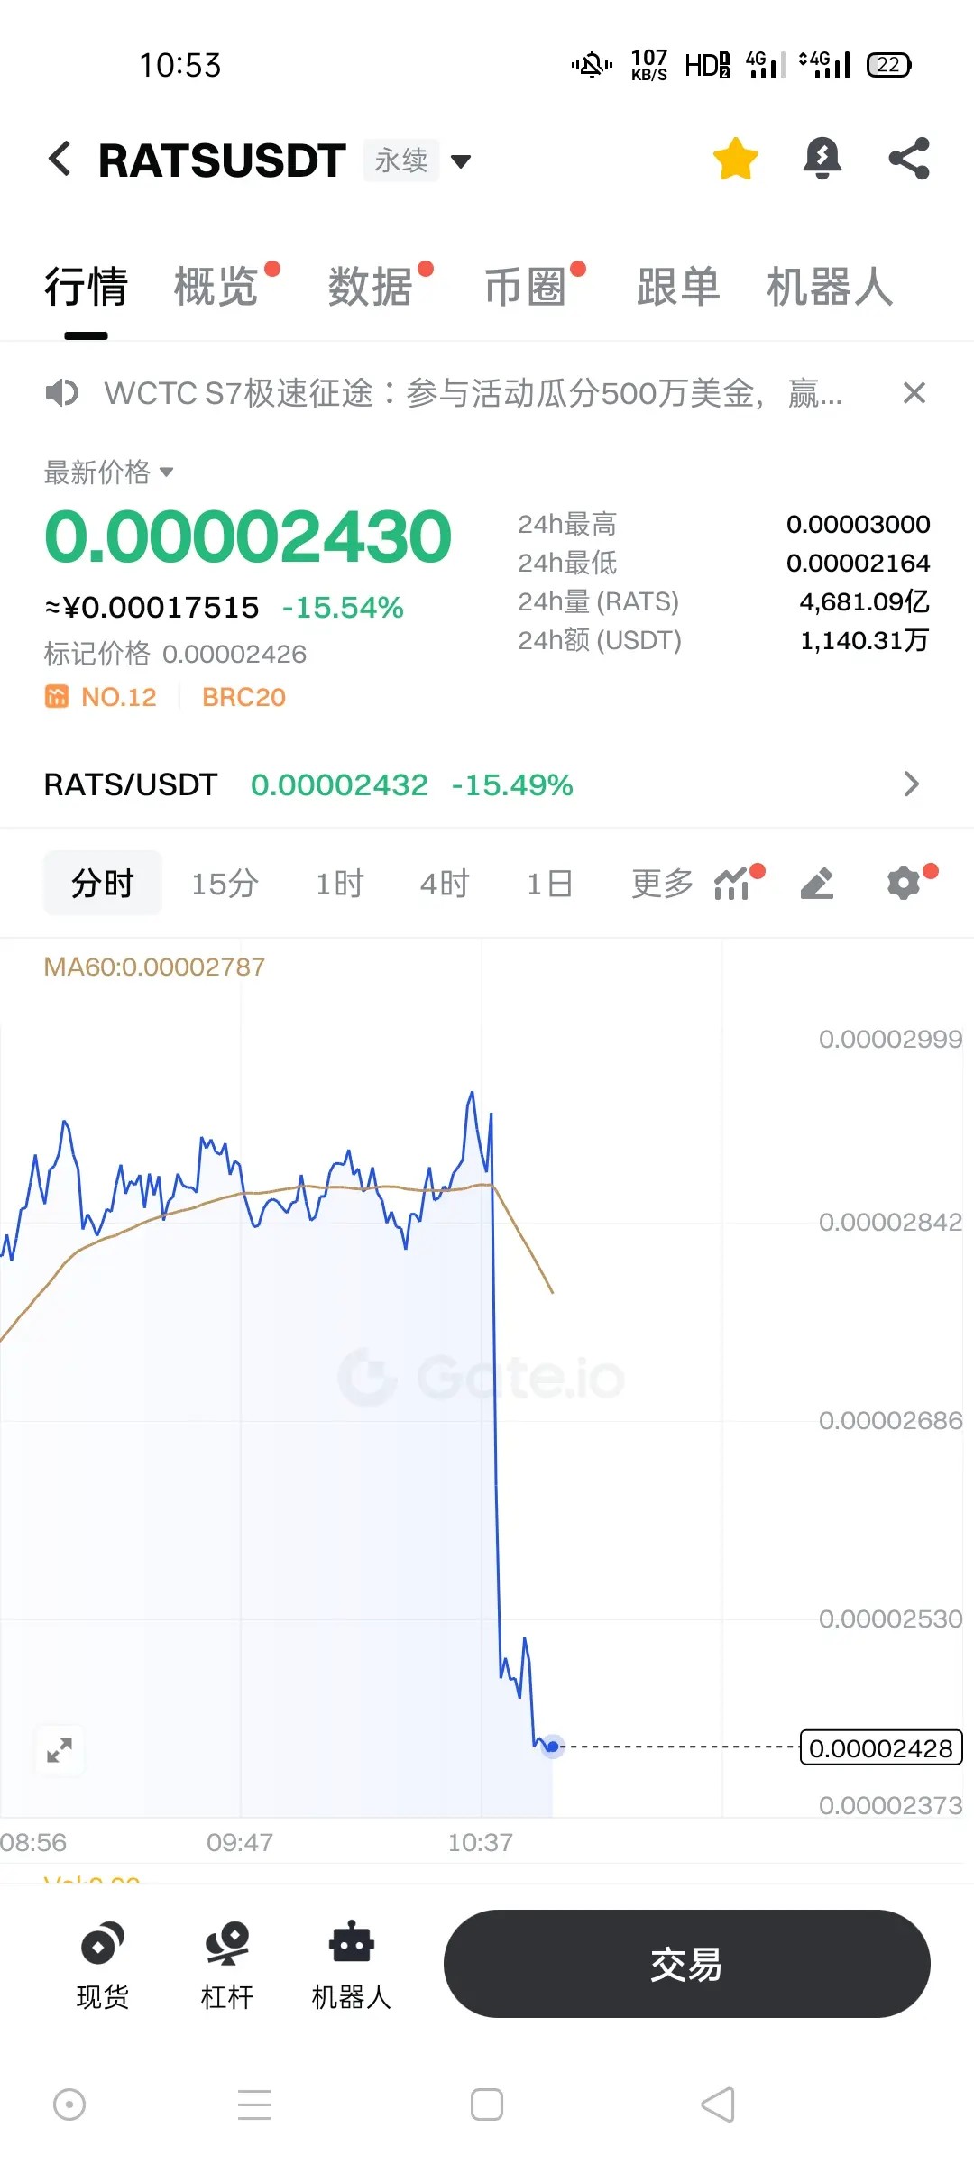Image resolution: width=974 pixels, height=2164 pixels.
Task: Click the RATS/USDT spot price 0.00002432
Action: coord(339,784)
